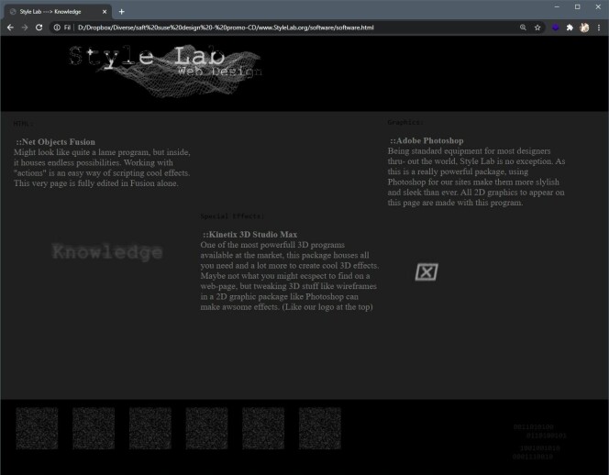
Task: Reload the current page
Action: (39, 28)
